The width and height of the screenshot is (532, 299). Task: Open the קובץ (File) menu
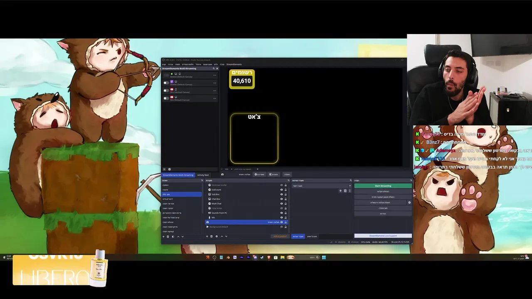[164, 64]
